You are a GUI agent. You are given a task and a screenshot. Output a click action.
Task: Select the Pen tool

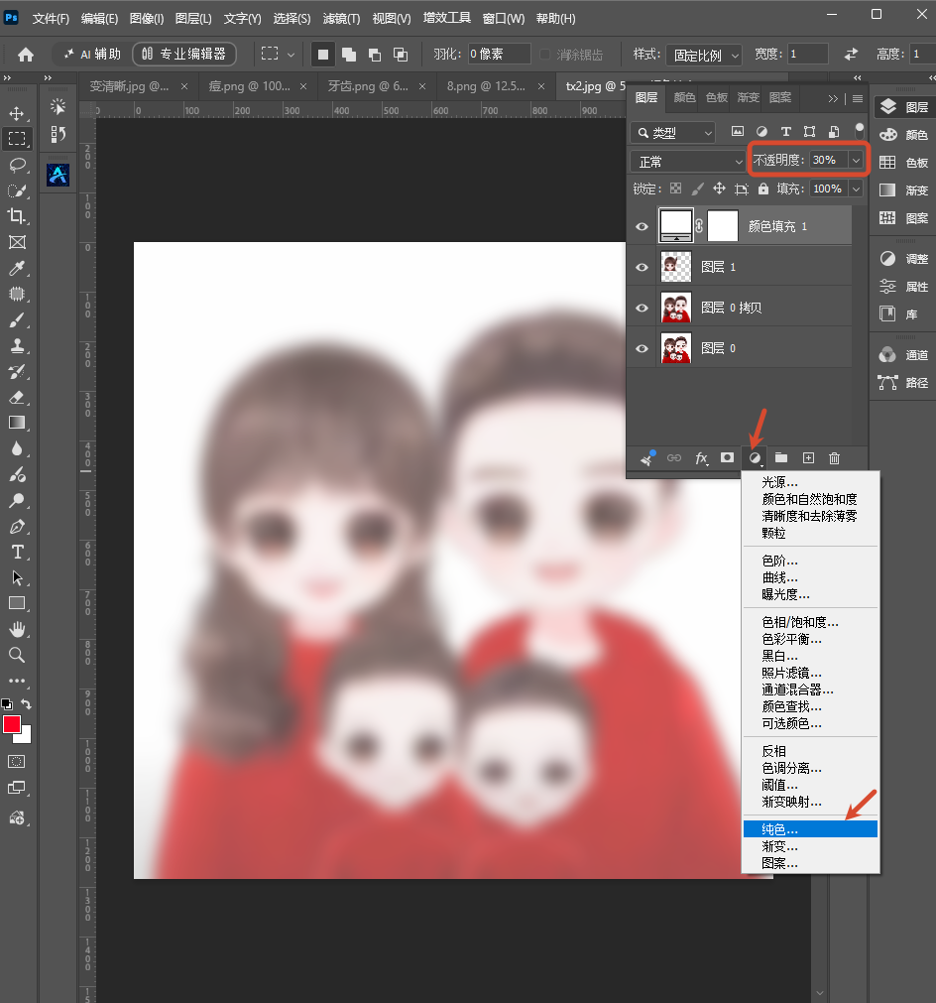[x=17, y=527]
